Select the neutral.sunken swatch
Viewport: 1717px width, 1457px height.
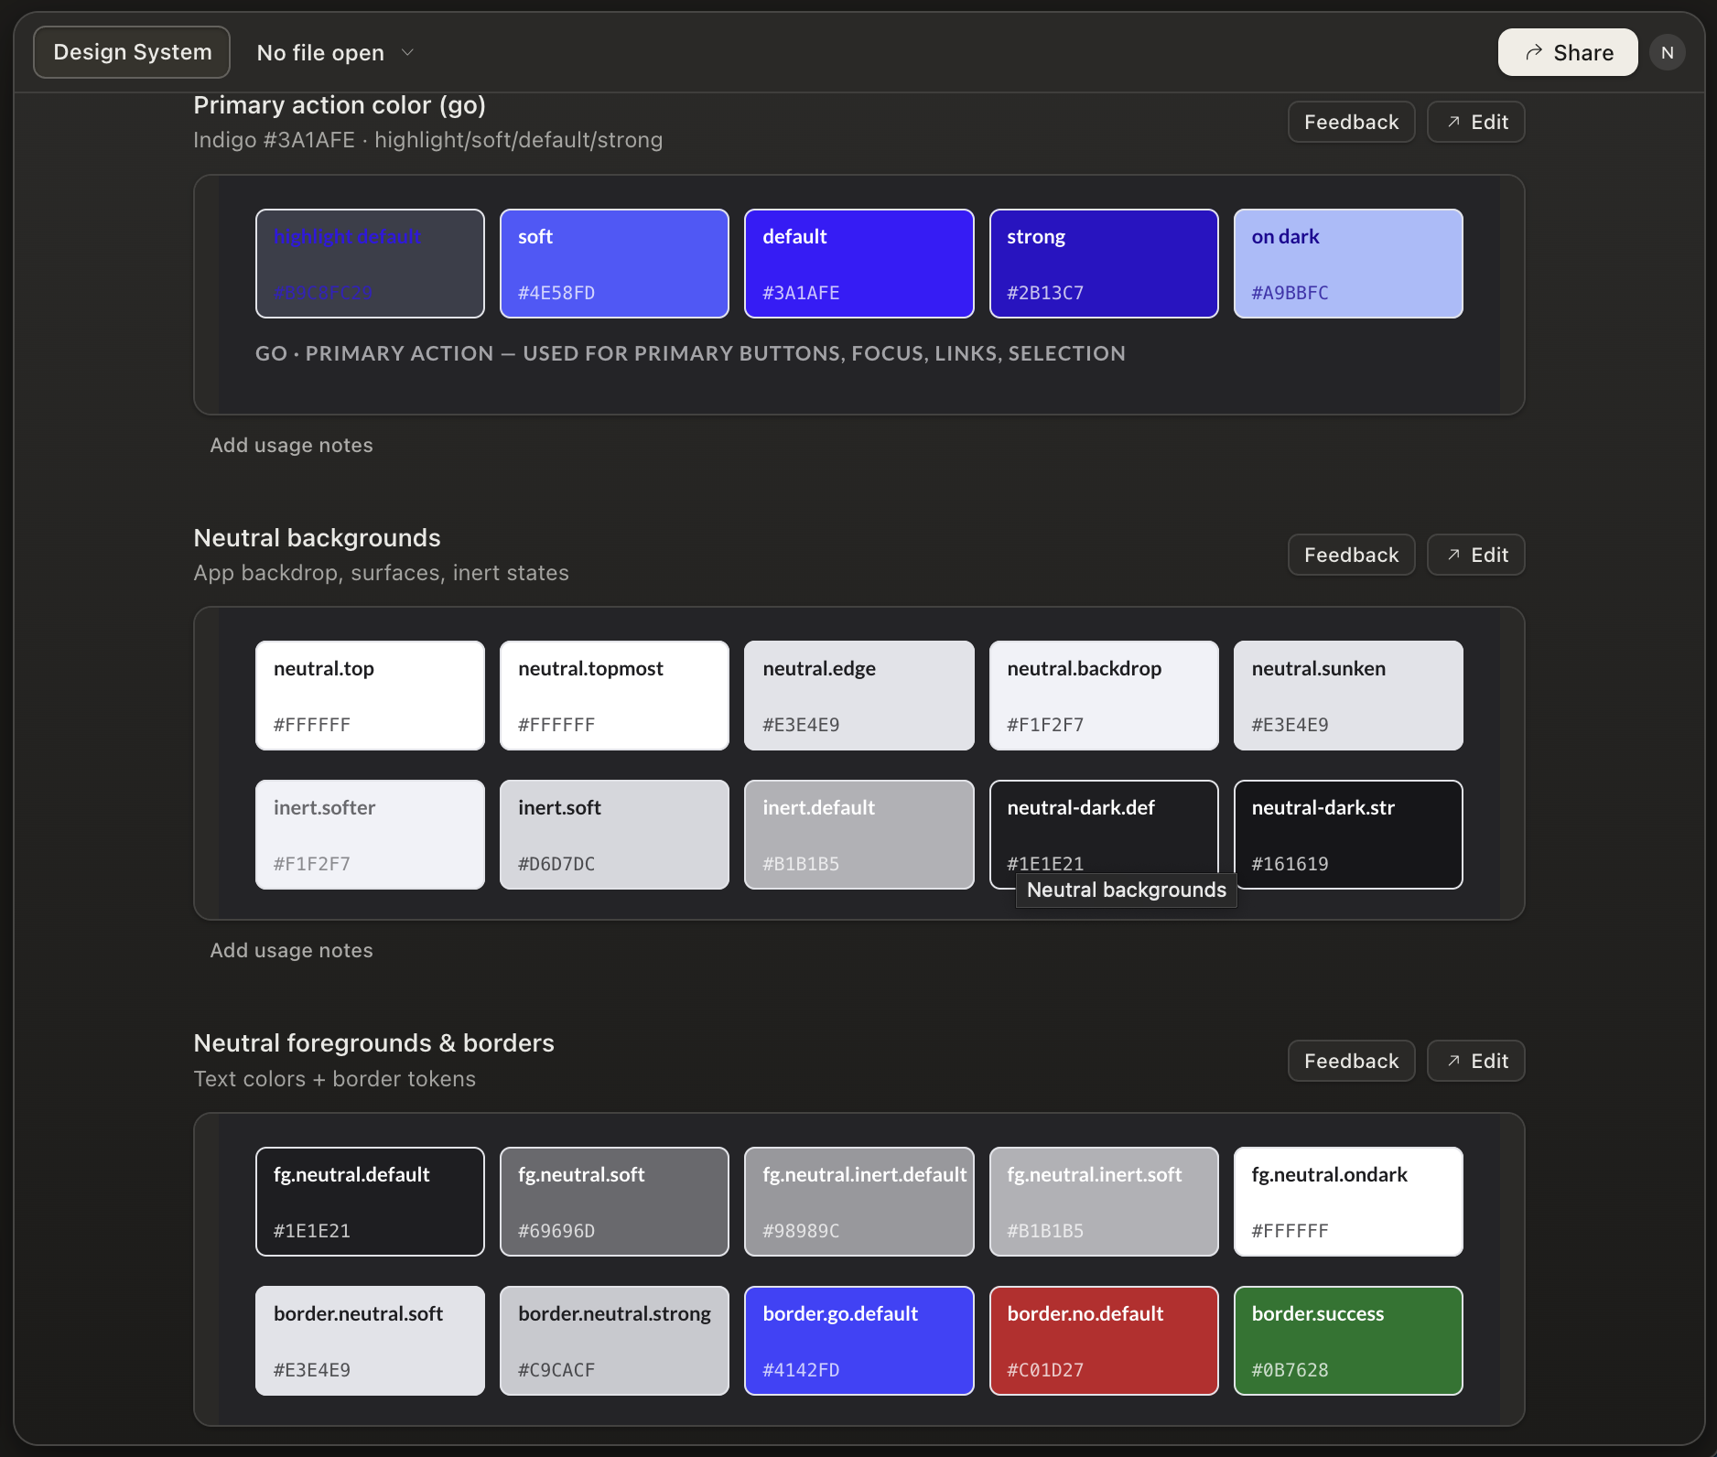tap(1348, 696)
